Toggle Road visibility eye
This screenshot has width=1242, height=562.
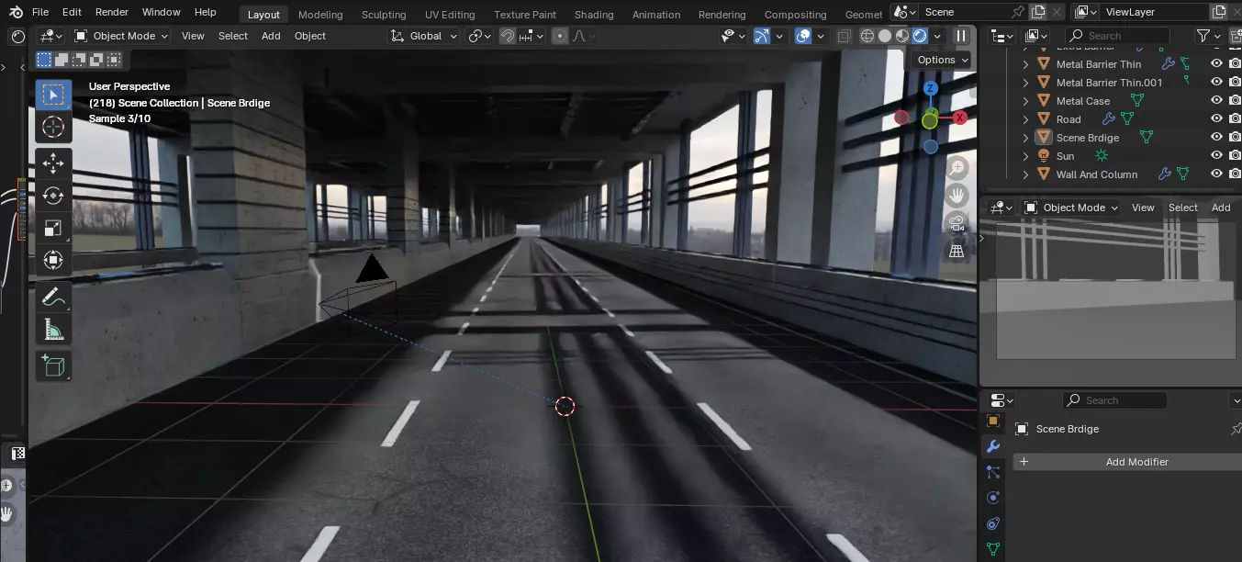click(x=1216, y=119)
